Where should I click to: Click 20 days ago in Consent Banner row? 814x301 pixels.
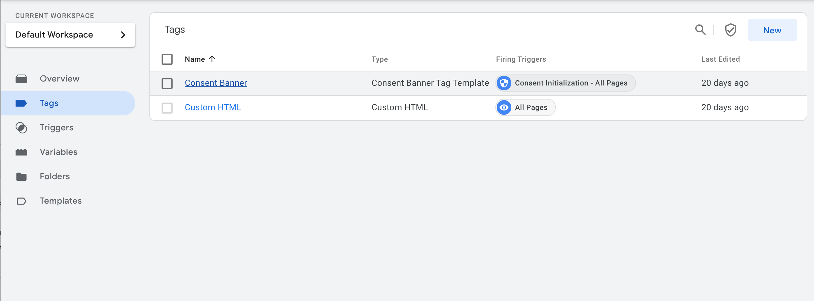pyautogui.click(x=725, y=83)
